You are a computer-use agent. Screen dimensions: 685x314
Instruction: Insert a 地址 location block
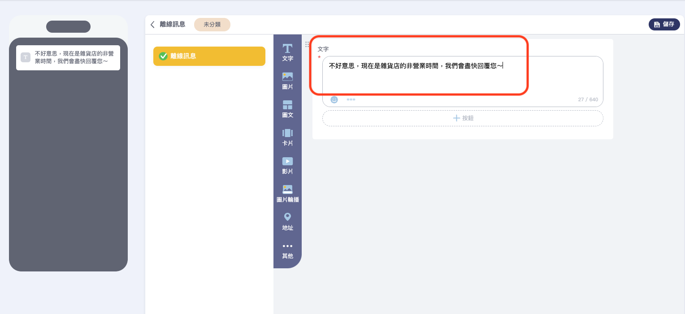pyautogui.click(x=287, y=222)
